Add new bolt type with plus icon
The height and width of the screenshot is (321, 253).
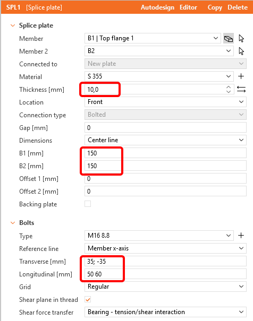tap(241, 236)
